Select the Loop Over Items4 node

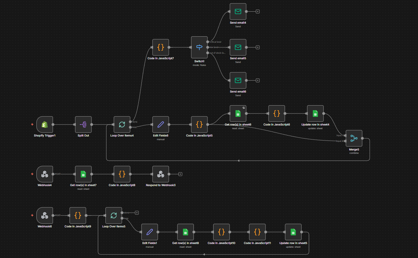122,125
